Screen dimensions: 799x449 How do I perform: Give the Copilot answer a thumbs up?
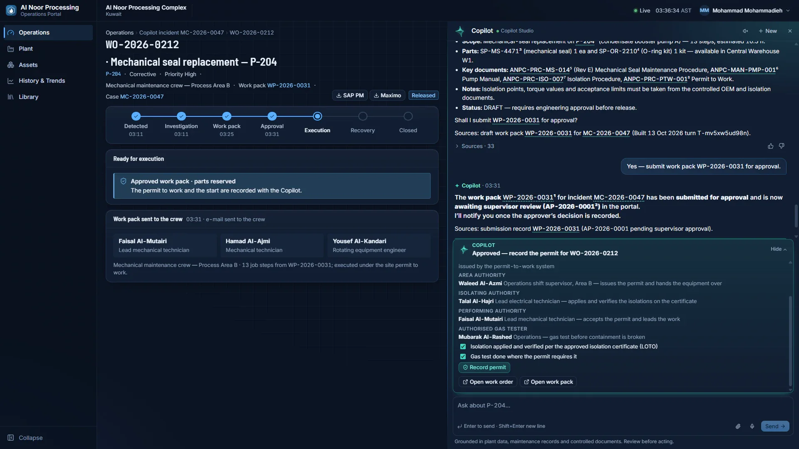point(771,146)
